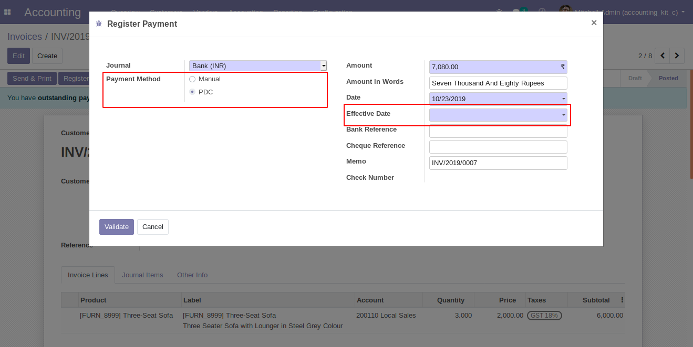This screenshot has height=347, width=693.
Task: Focus the Bank Reference input field
Action: 498,131
